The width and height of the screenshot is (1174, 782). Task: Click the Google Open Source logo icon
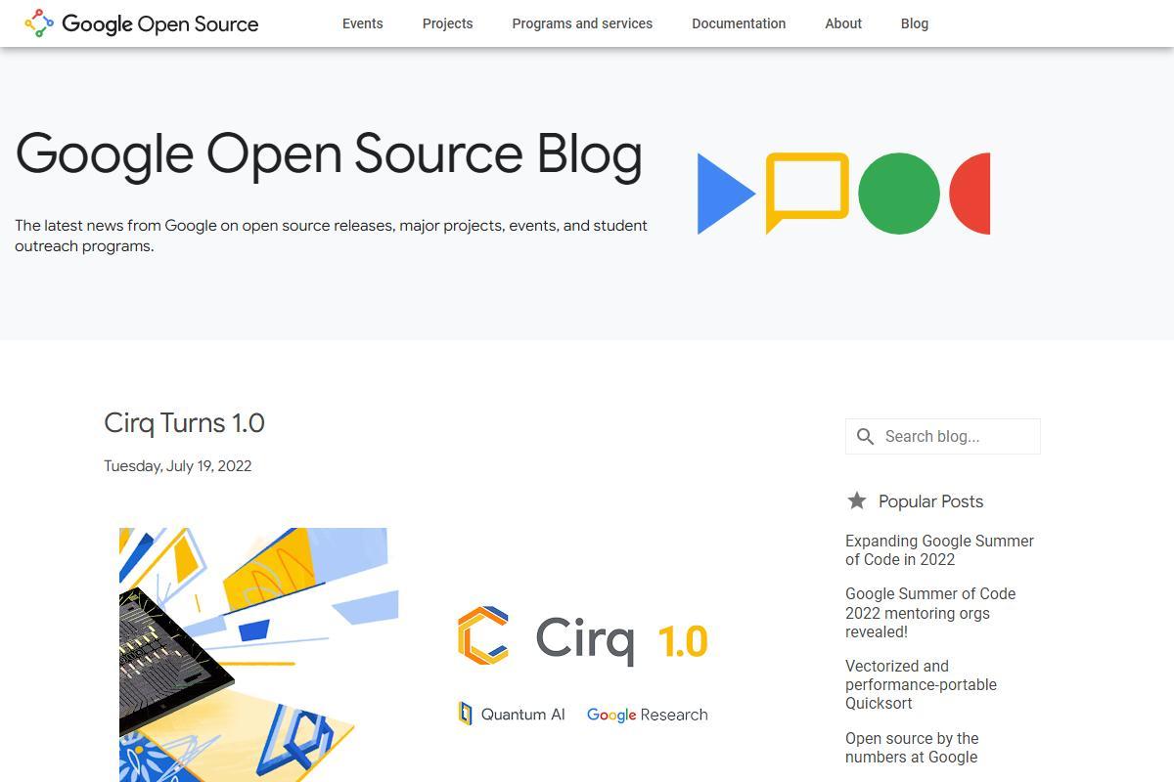coord(39,23)
